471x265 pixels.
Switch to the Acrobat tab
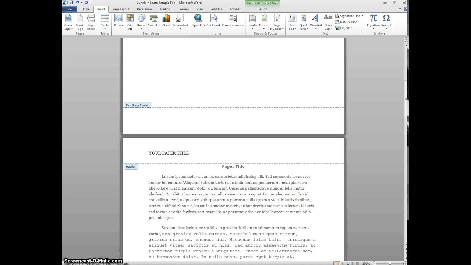tap(235, 9)
